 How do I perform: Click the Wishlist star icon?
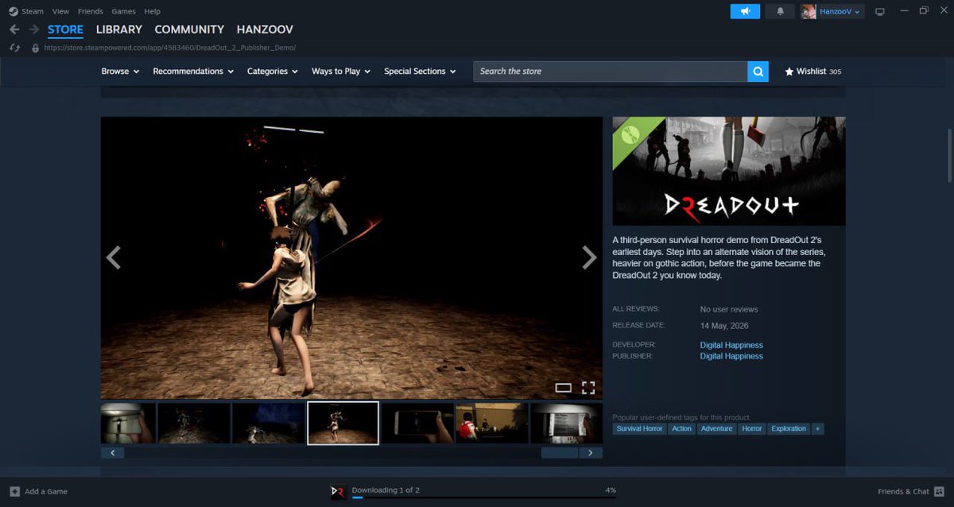pyautogui.click(x=789, y=72)
